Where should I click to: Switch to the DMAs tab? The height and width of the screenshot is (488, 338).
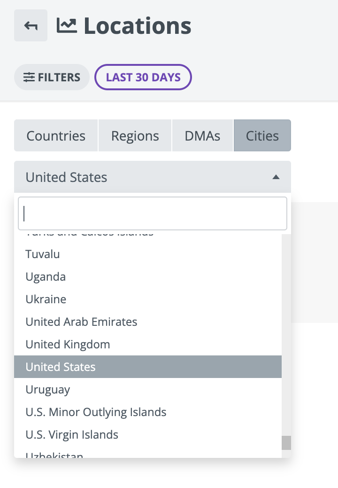click(x=202, y=136)
